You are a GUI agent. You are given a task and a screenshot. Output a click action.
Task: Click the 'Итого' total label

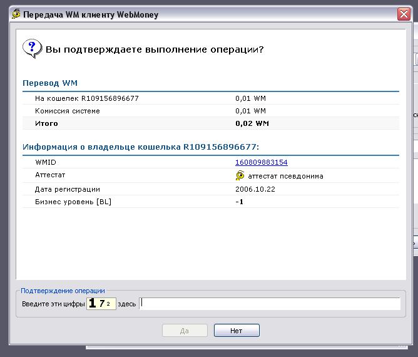(x=46, y=123)
